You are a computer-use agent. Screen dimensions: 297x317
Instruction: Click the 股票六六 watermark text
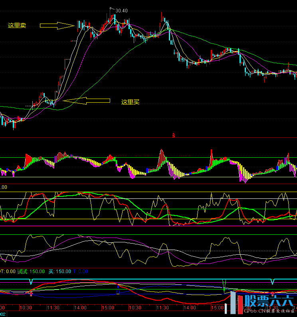click(269, 300)
